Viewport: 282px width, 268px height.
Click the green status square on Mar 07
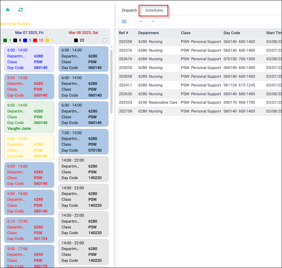(5, 41)
